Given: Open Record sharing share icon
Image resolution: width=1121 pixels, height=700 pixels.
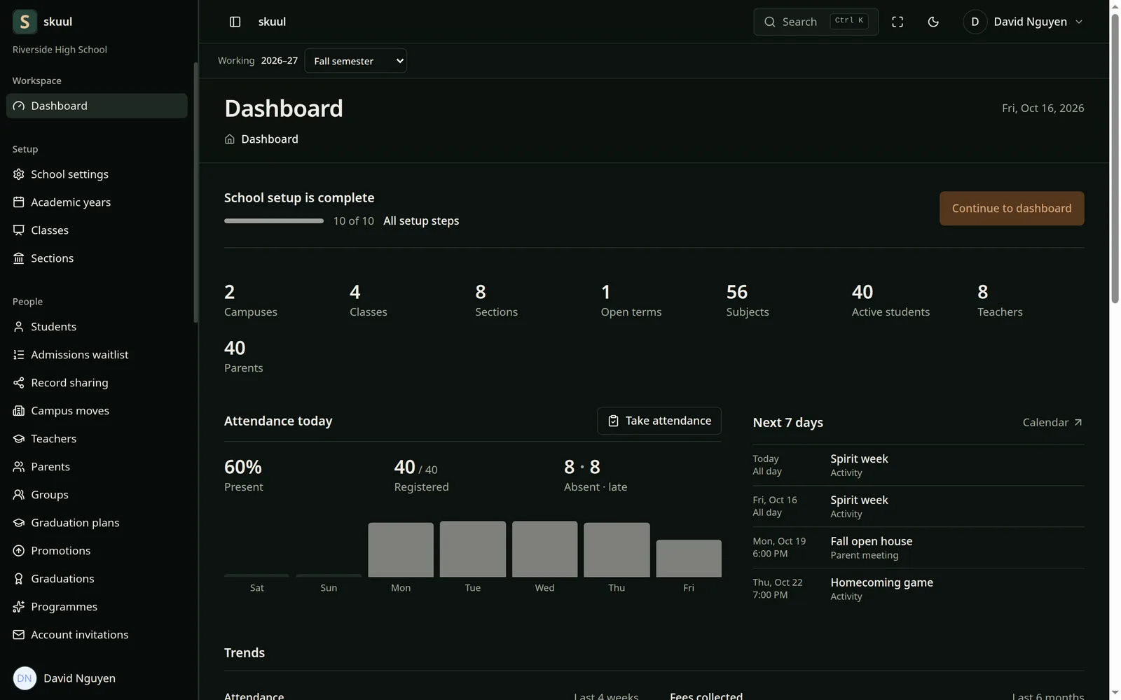Looking at the screenshot, I should coord(19,383).
